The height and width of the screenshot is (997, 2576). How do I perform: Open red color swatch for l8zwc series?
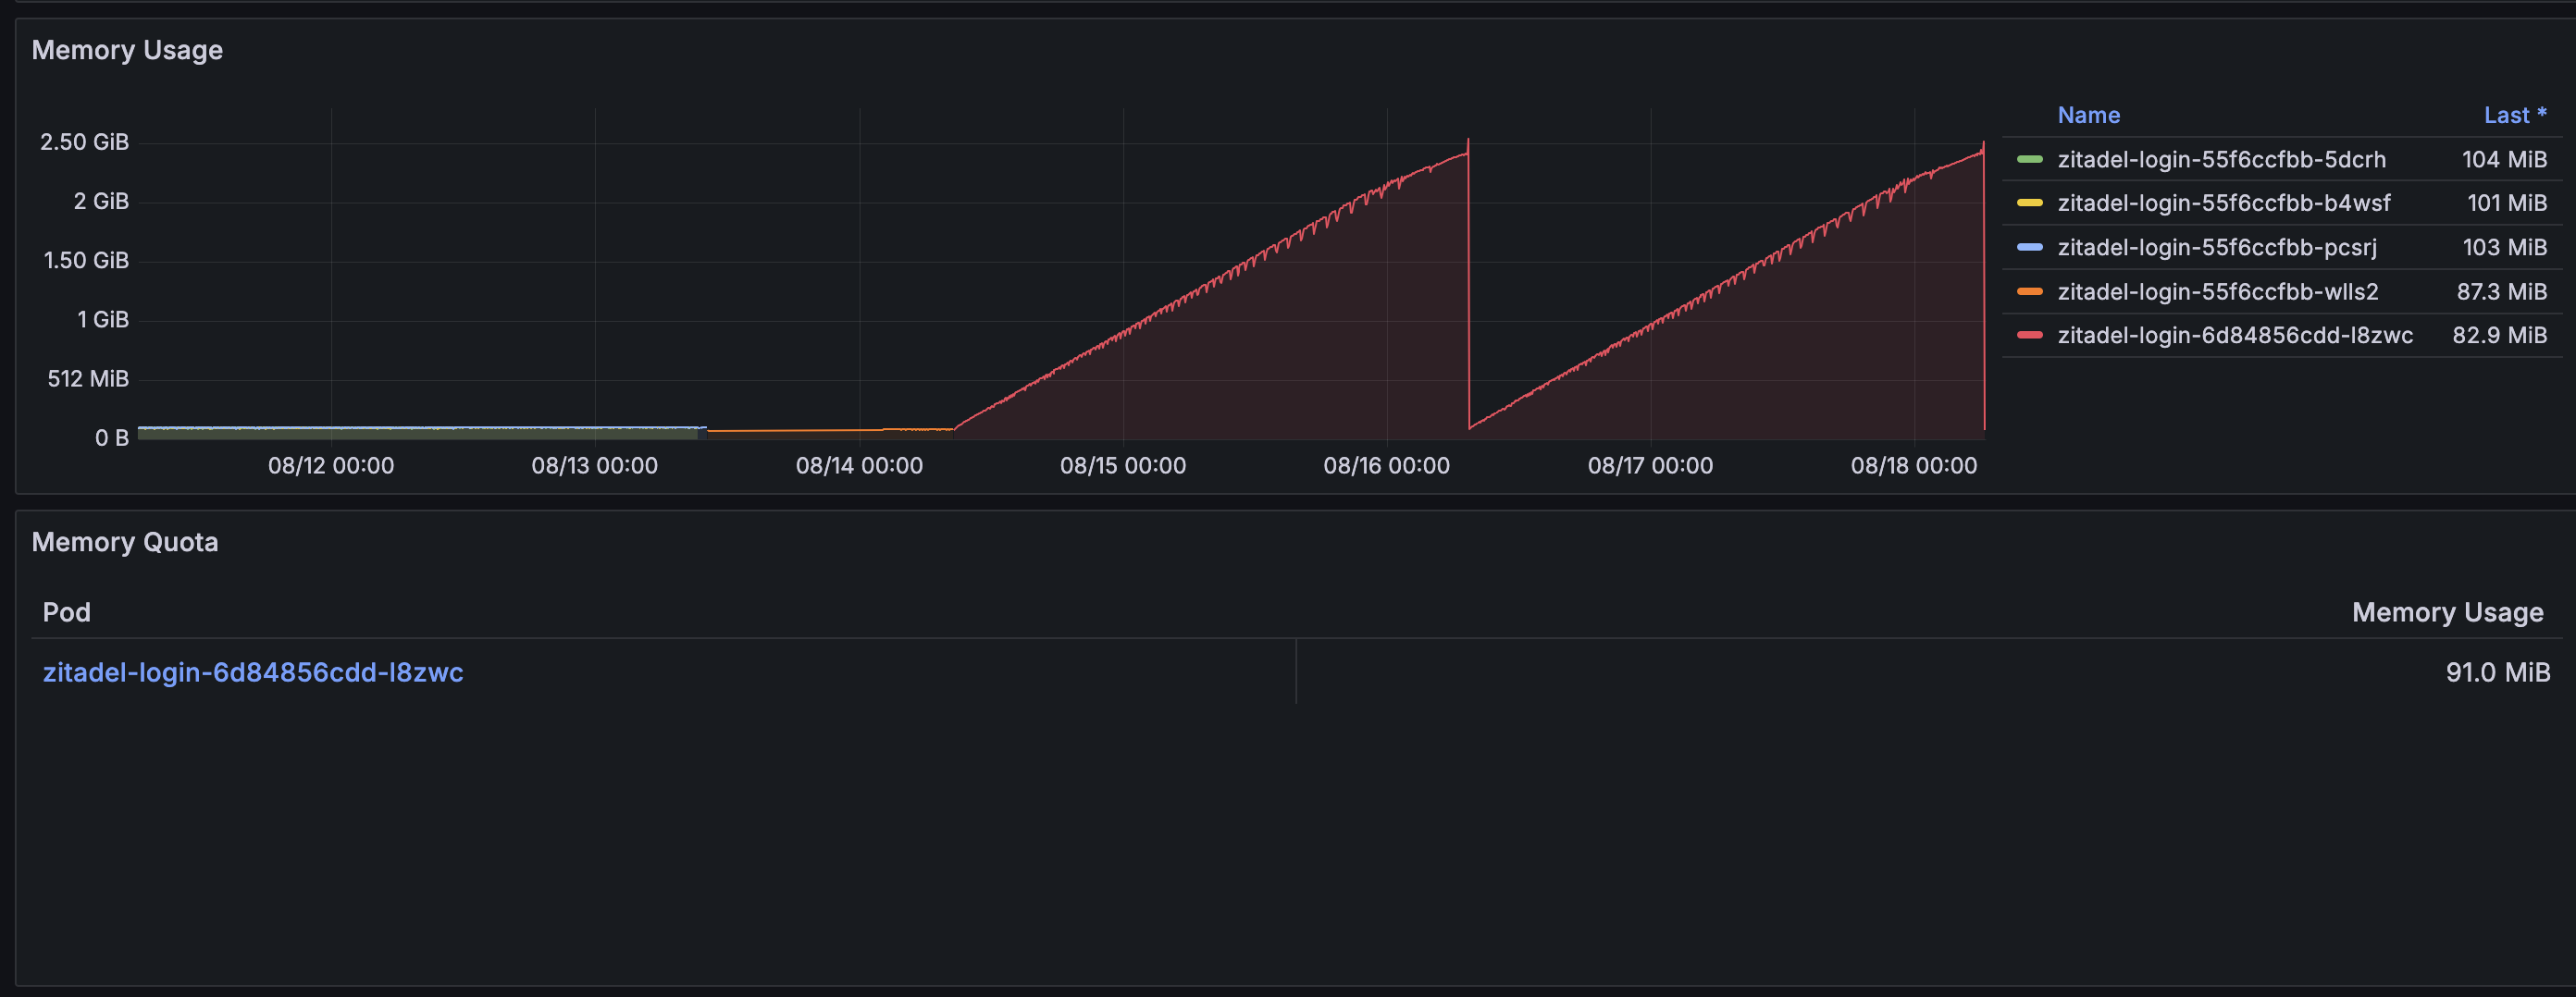2029,335
